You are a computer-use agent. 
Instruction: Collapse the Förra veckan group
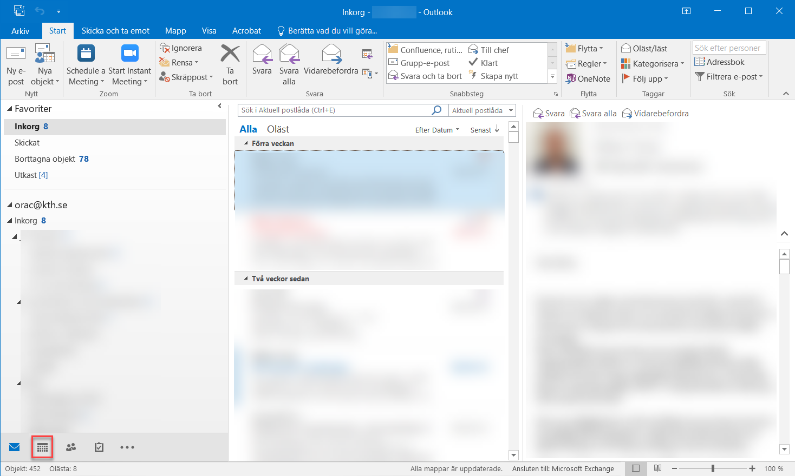(x=246, y=143)
